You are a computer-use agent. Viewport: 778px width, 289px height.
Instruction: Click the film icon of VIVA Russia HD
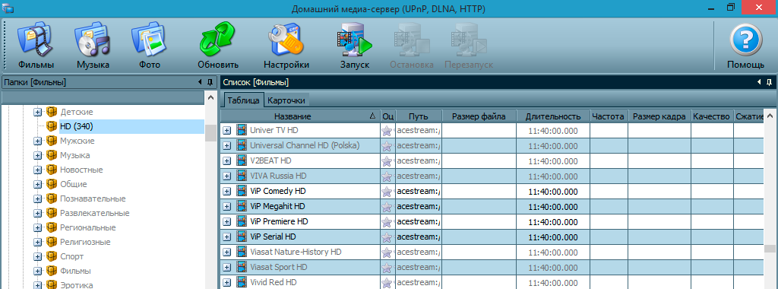point(241,176)
